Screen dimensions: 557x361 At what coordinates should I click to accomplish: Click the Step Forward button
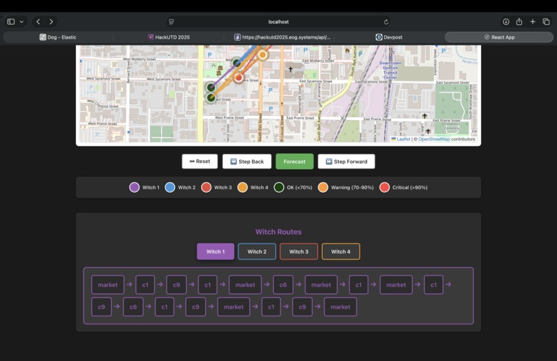click(346, 161)
